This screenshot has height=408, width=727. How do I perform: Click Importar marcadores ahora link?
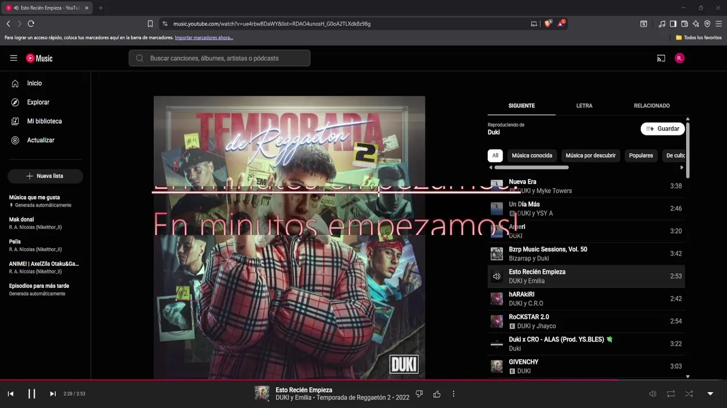pos(204,37)
